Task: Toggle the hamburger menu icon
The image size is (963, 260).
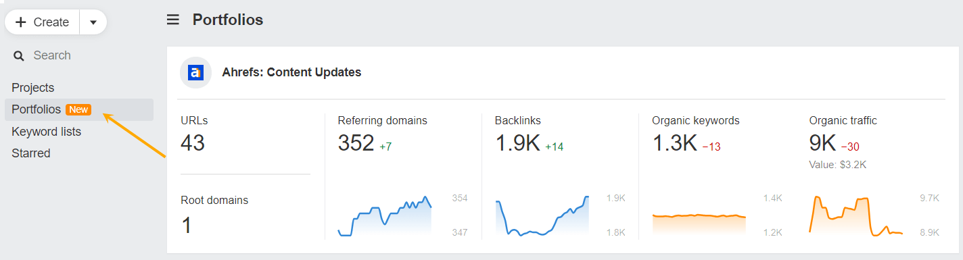Action: [173, 20]
